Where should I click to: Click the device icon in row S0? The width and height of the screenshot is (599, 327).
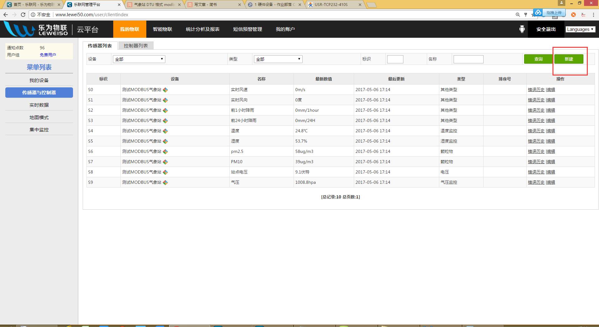pyautogui.click(x=165, y=90)
